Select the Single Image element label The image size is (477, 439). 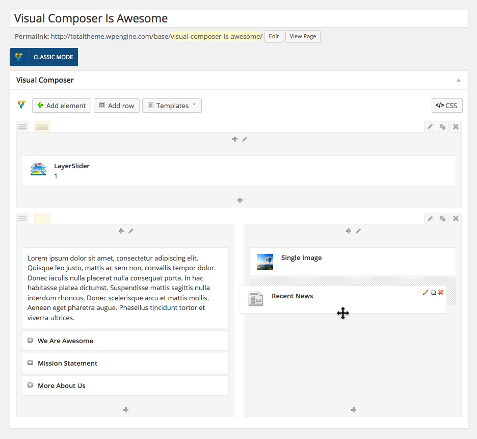click(x=302, y=258)
